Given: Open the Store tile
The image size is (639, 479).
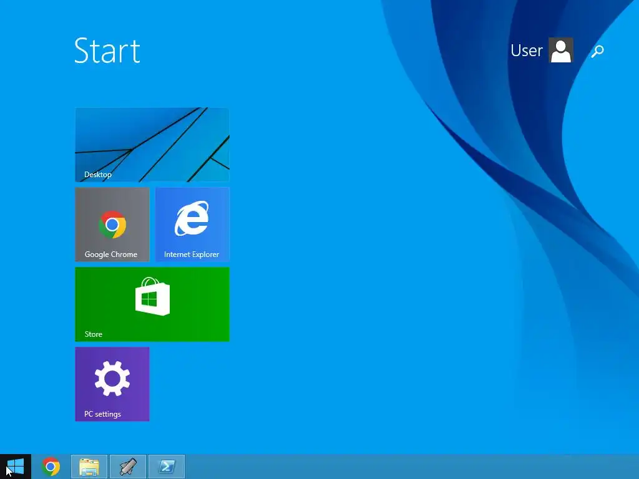Looking at the screenshot, I should [x=152, y=304].
